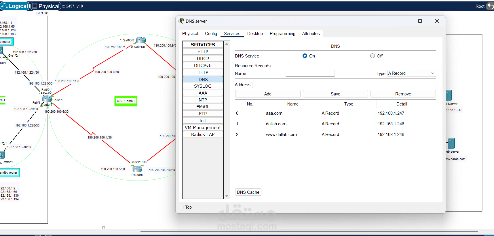Select the OSPF area 0 label

pos(126,101)
